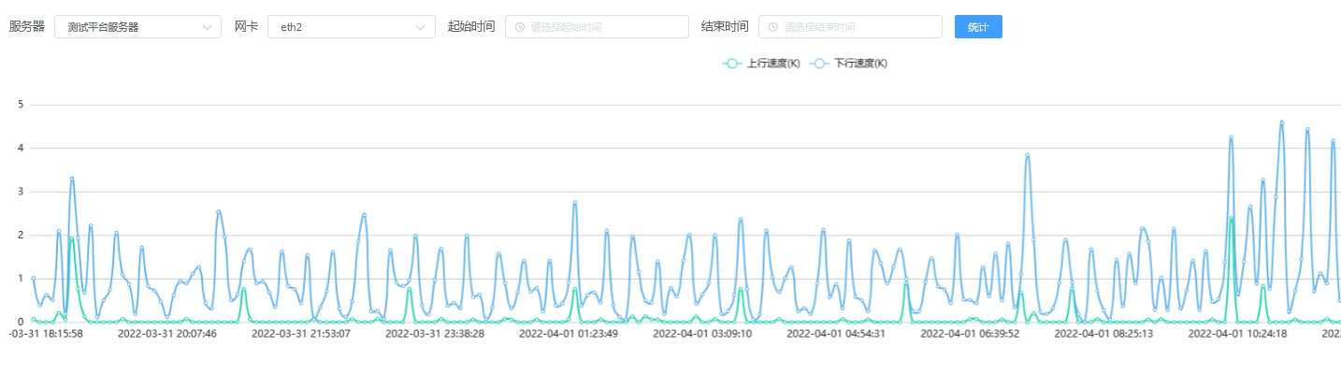Toggle the 下行速度(K) legend series

848,64
